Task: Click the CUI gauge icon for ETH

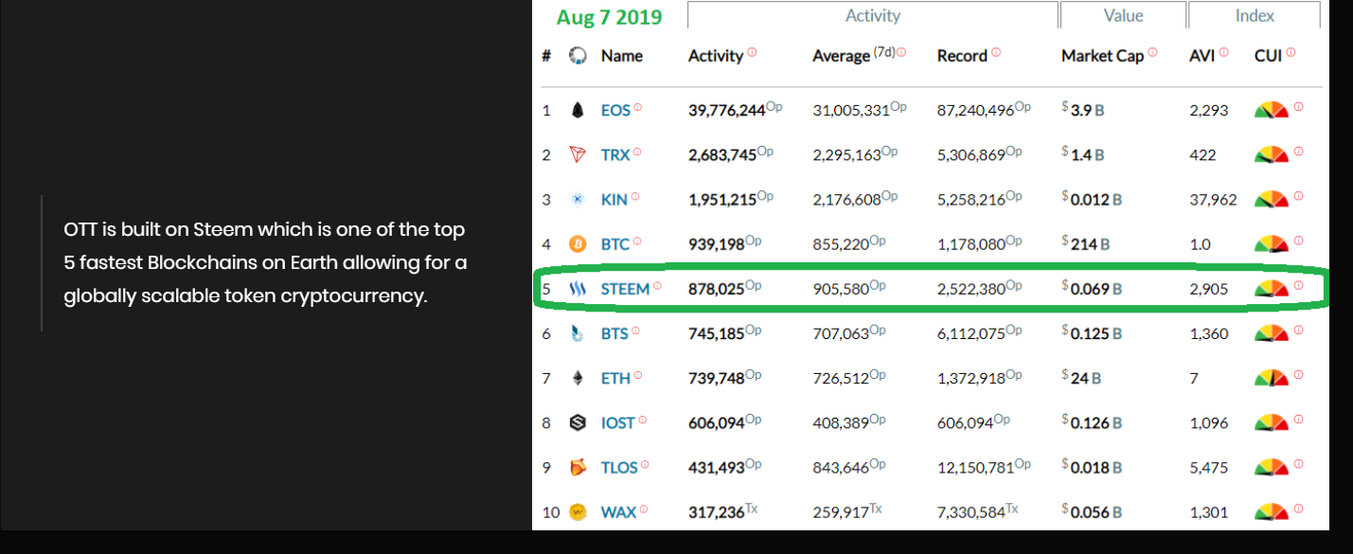Action: click(x=1272, y=378)
